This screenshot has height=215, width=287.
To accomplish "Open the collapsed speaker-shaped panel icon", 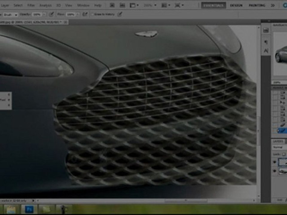I will 266,42.
